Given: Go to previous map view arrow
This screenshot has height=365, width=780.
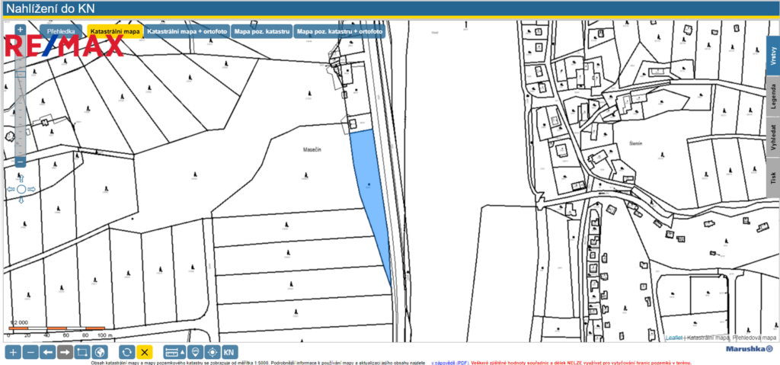Looking at the screenshot, I should point(48,353).
